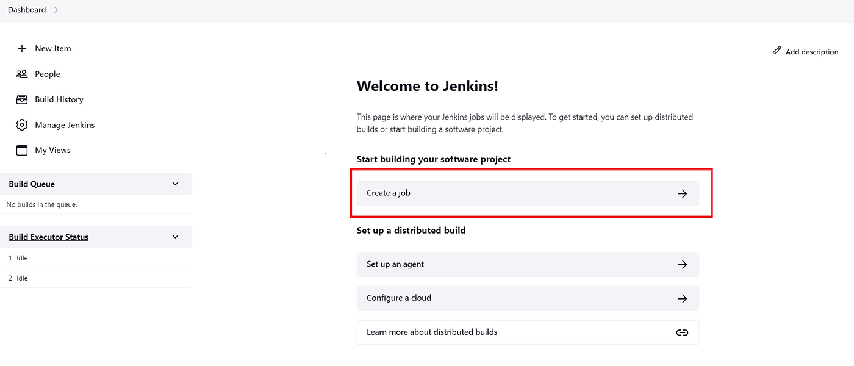Open the People icon in sidebar
This screenshot has height=366, width=854.
(x=22, y=74)
